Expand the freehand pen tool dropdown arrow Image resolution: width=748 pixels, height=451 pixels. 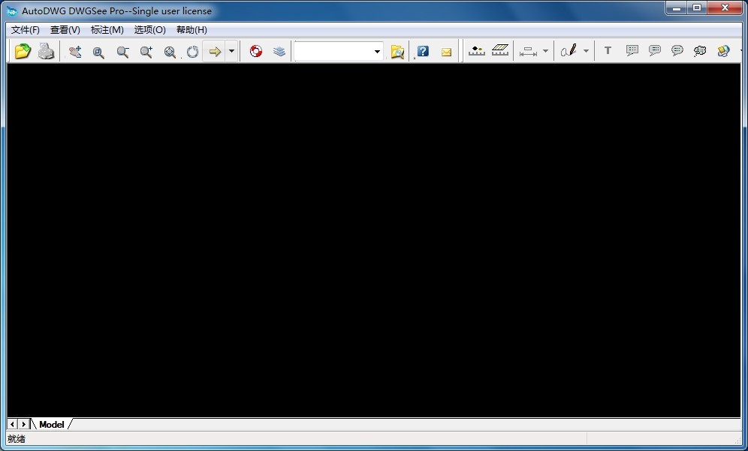coord(586,51)
